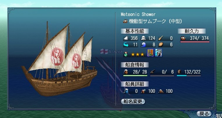Click the cyan turning arrow icon
Screen dimensions: 222x118
point(126,45)
